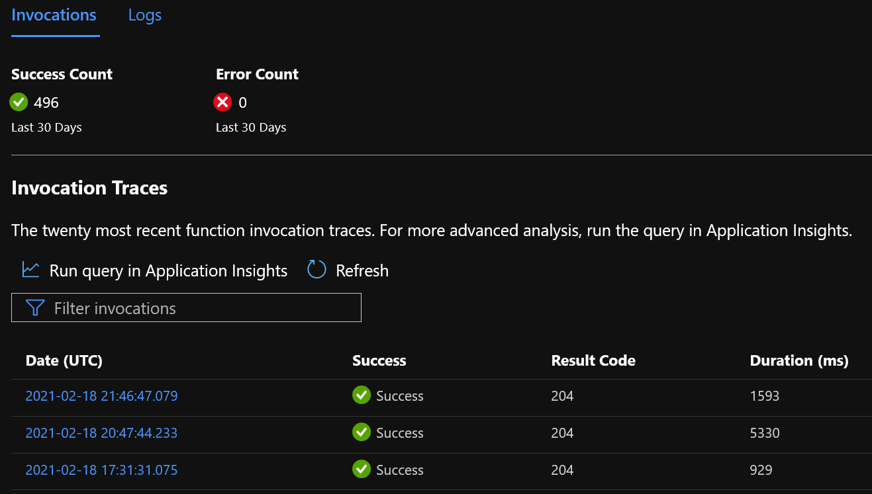Click the Application Insights chart icon
Image resolution: width=872 pixels, height=494 pixels.
(x=30, y=270)
